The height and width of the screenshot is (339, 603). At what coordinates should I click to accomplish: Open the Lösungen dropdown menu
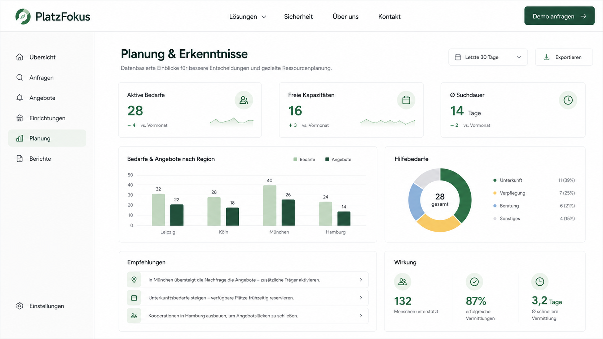click(248, 17)
